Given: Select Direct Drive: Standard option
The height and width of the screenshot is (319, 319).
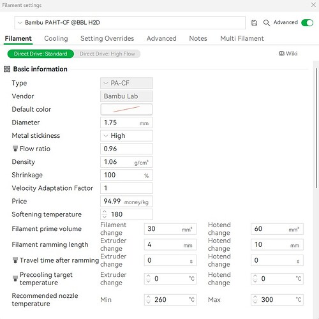Looking at the screenshot, I should point(41,54).
